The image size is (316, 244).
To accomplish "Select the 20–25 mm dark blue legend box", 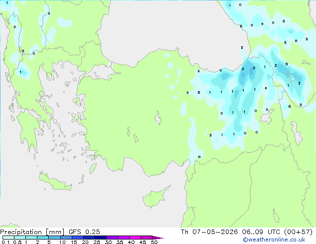I will pyautogui.click(x=89, y=238).
